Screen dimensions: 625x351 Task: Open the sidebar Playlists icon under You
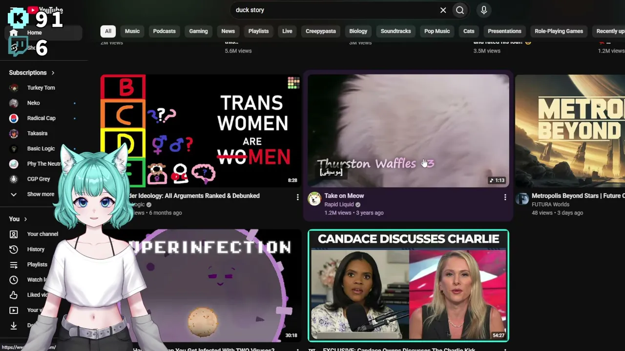[x=14, y=265]
